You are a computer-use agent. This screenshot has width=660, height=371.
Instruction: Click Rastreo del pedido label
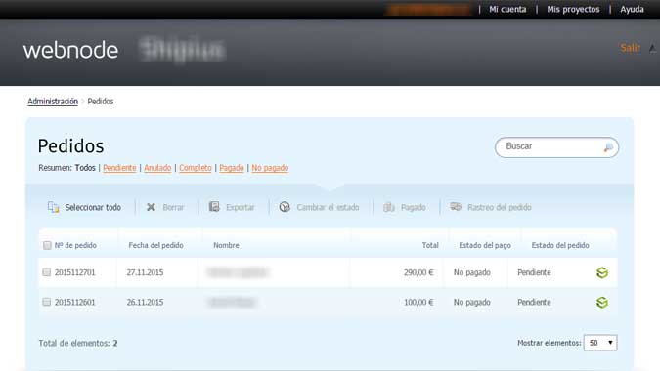point(500,207)
